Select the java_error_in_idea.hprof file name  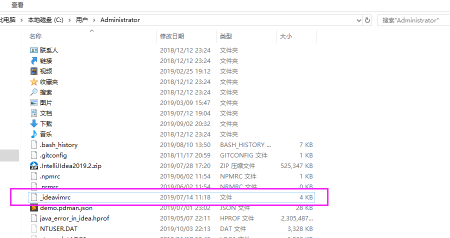point(74,218)
